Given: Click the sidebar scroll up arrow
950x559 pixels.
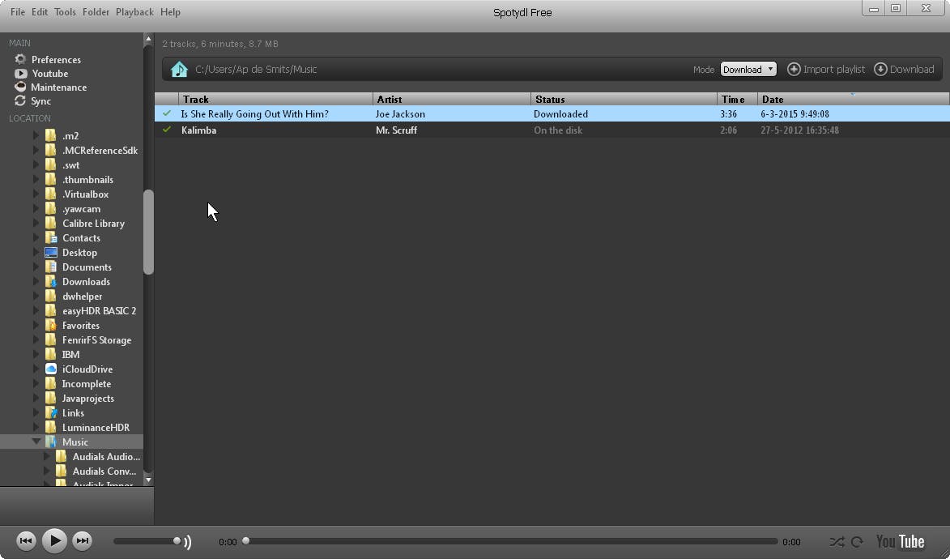Looking at the screenshot, I should point(148,40).
